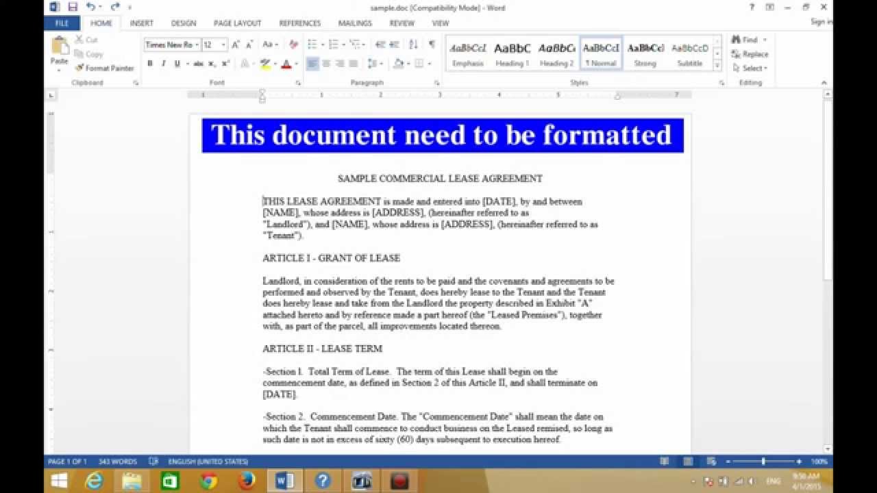Toggle Align Right paragraph alignment

tap(340, 64)
